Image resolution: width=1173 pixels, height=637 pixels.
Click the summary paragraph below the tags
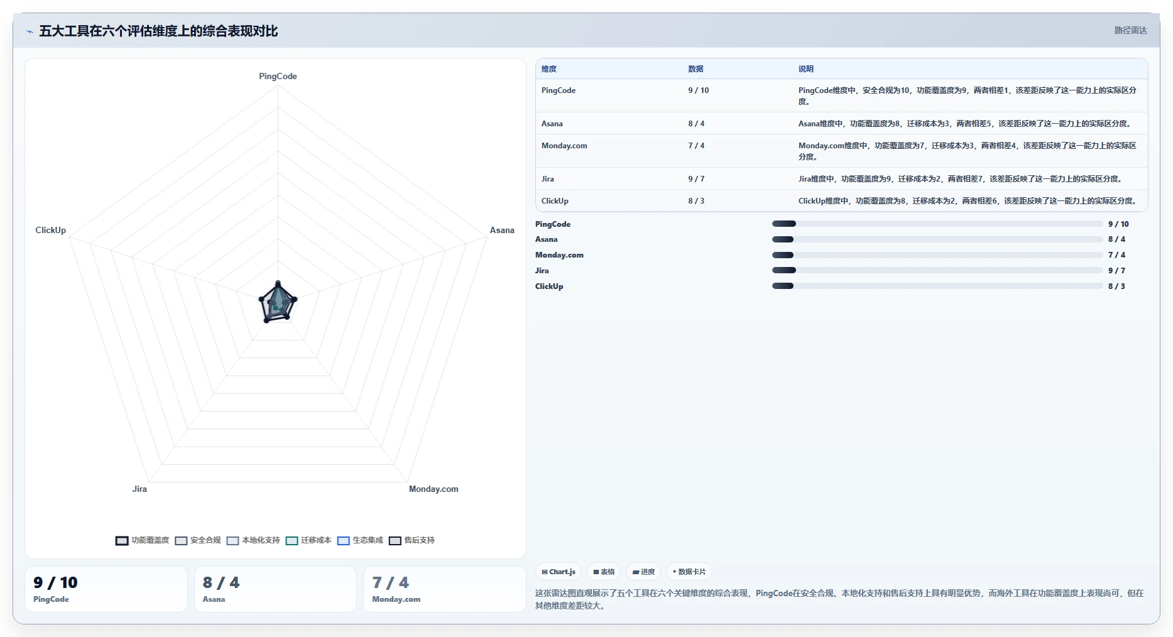click(839, 599)
